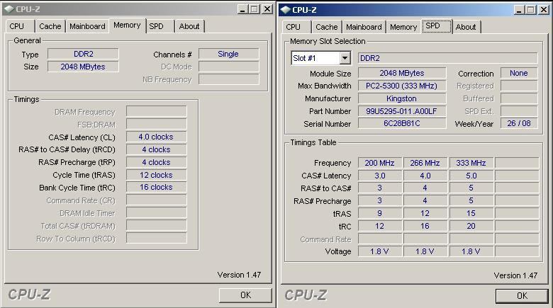The image size is (553, 308).
Task: Open Cache tab in left CPU-Z window
Action: pyautogui.click(x=50, y=26)
